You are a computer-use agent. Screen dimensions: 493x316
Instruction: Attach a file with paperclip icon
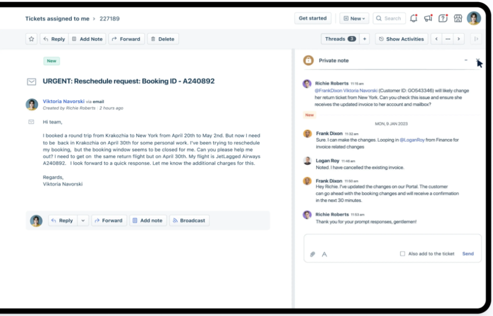(x=313, y=254)
